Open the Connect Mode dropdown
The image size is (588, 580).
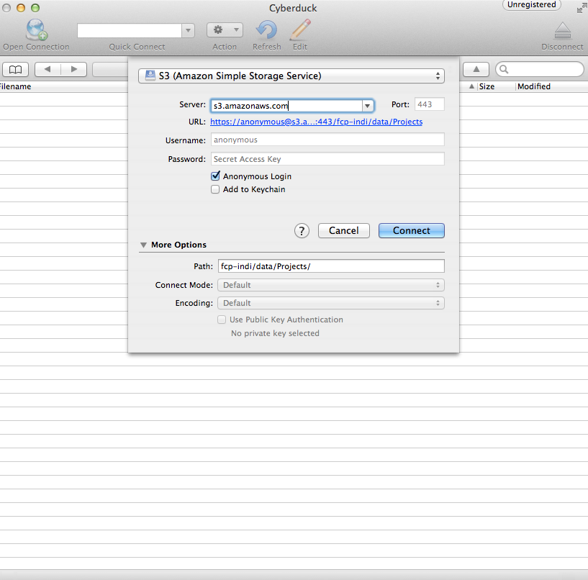click(x=331, y=285)
